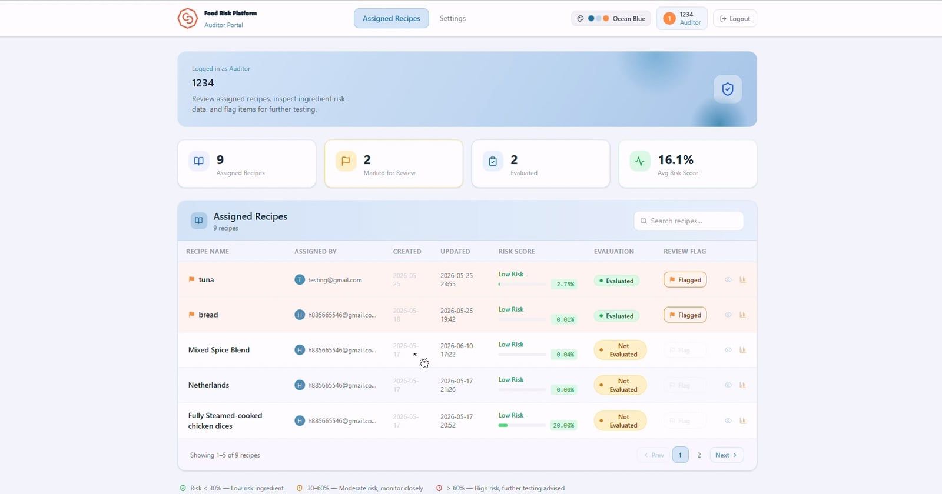Click the orange flag icon beside tuna
The width and height of the screenshot is (942, 494).
(191, 279)
